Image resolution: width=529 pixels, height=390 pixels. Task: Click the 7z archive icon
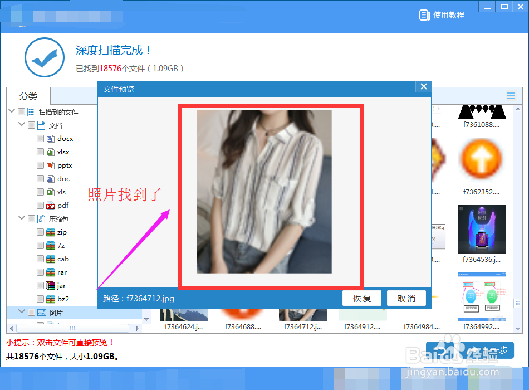[50, 245]
